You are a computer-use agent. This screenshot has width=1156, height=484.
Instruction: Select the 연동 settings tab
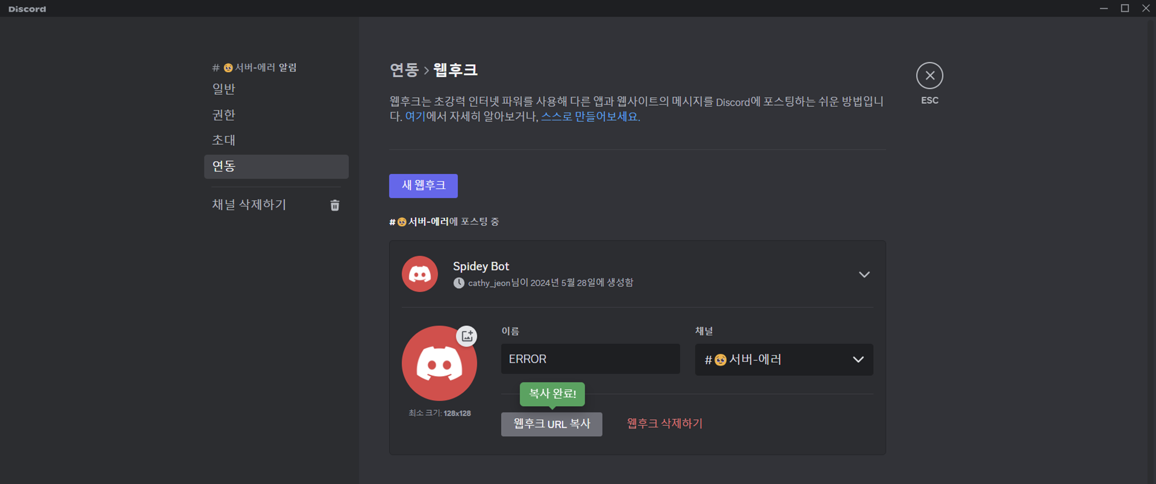[276, 166]
